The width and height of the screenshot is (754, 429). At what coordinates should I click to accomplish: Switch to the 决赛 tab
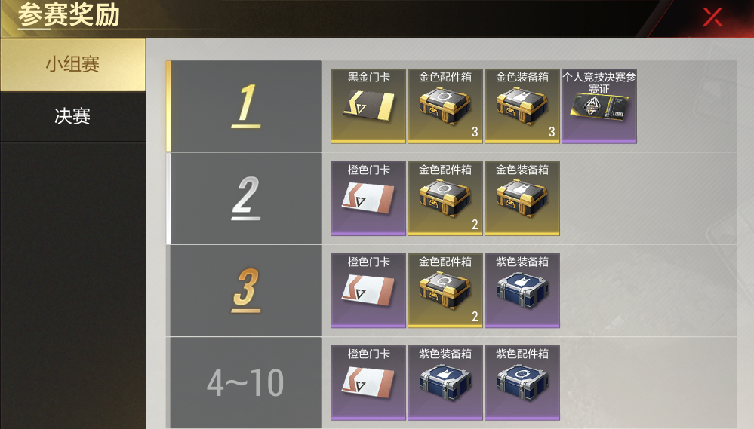pos(72,116)
